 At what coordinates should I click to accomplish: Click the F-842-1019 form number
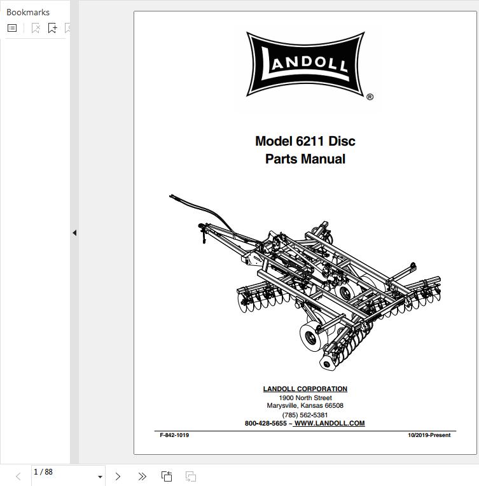(x=174, y=435)
